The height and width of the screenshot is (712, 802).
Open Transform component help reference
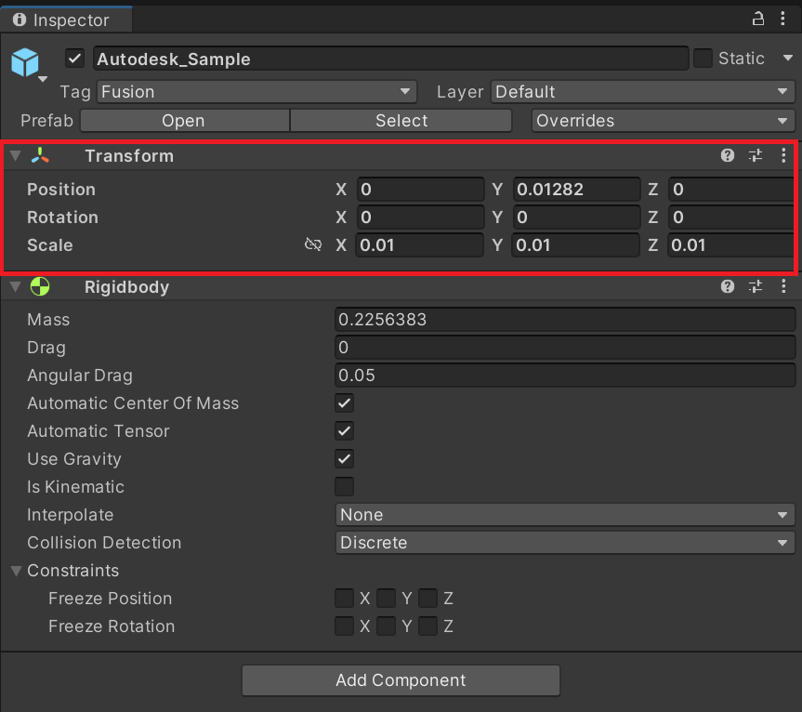coord(728,155)
